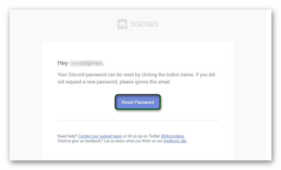The width and height of the screenshot is (281, 170).
Task: Click the empty card area above the greeting
Action: [138, 51]
